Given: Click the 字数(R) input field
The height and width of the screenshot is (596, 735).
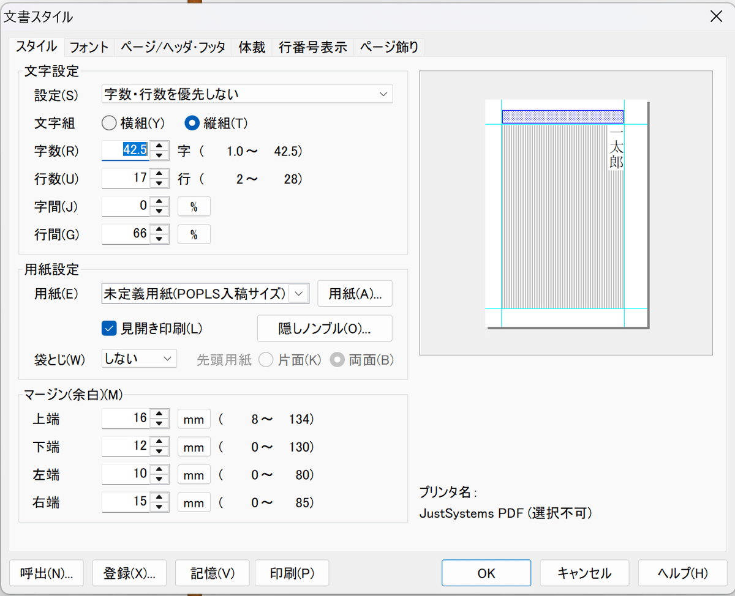Looking at the screenshot, I should click(125, 150).
